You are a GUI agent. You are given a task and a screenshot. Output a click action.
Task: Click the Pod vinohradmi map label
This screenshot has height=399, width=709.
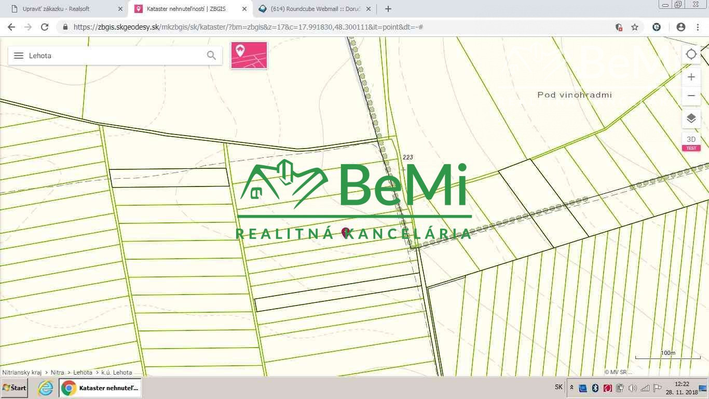(575, 95)
